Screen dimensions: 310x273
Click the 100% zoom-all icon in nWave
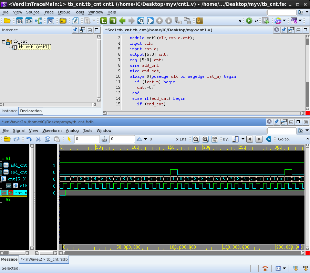(215, 139)
